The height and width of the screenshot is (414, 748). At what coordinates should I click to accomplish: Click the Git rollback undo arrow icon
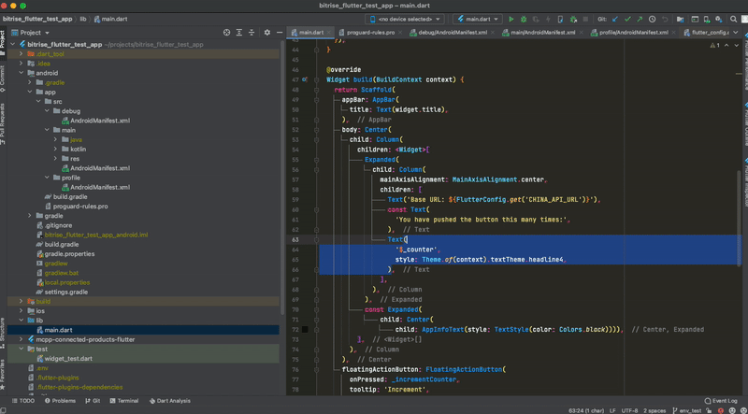coord(665,19)
